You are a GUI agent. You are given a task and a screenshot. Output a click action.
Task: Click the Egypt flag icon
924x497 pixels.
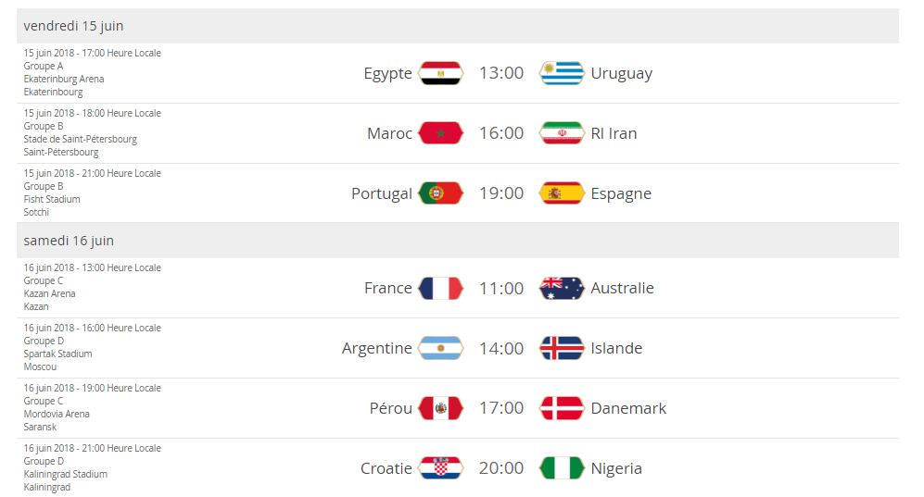tap(441, 73)
